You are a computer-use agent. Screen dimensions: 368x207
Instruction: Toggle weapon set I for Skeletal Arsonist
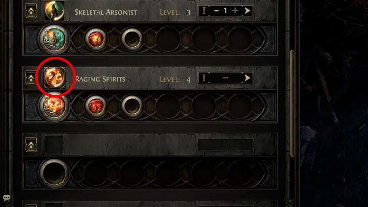pos(204,11)
